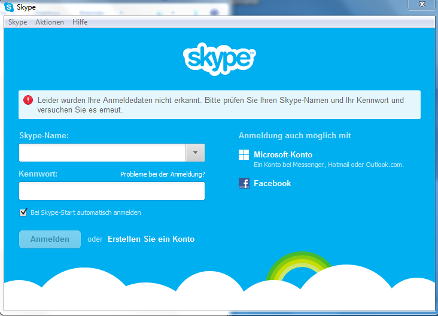The image size is (438, 316).
Task: Click the Microsoft Windows logo icon
Action: 244,154
